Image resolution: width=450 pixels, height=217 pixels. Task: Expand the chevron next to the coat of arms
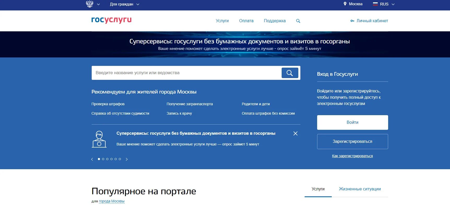[x=98, y=4]
